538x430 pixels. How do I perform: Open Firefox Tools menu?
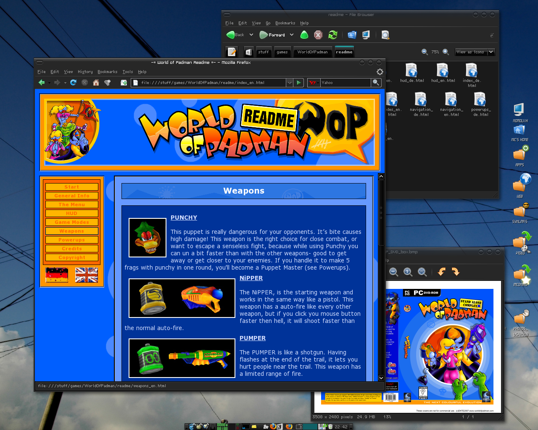[128, 72]
